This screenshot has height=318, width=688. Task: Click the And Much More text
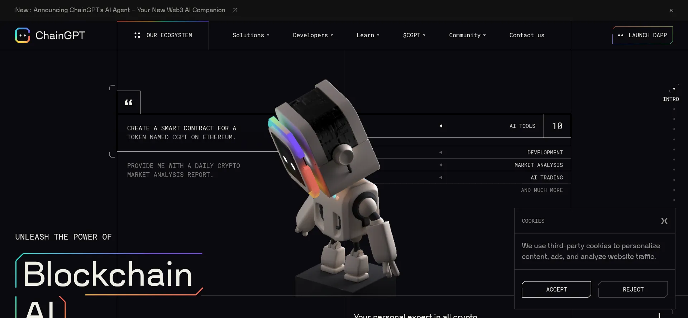coord(542,190)
